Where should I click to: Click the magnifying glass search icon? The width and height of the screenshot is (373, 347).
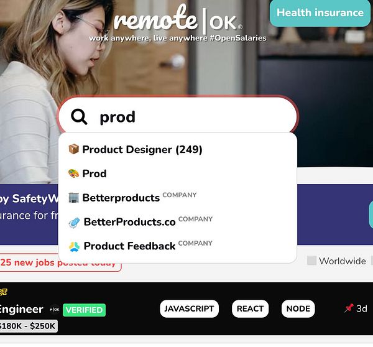(x=79, y=117)
